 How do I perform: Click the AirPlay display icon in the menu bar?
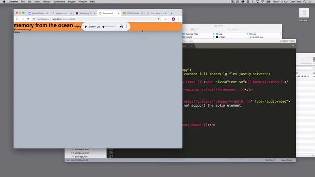click(x=258, y=2)
